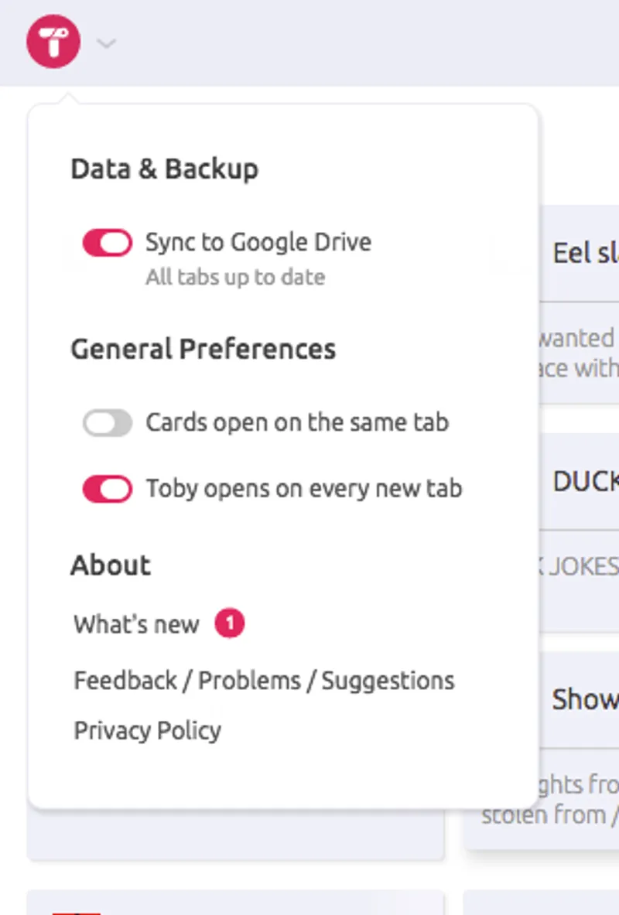Screen dimensions: 619x915
Task: View the Privacy Policy
Action: (147, 730)
